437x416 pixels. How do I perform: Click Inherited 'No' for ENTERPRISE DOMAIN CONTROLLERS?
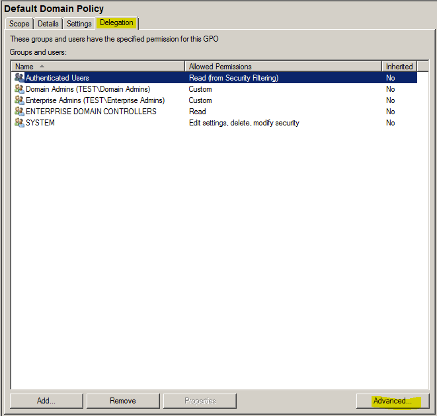[x=390, y=112]
